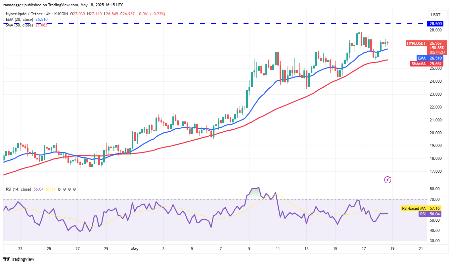Click the purple lightning bolt events icon
This screenshot has height=265, width=452.
tap(387, 180)
